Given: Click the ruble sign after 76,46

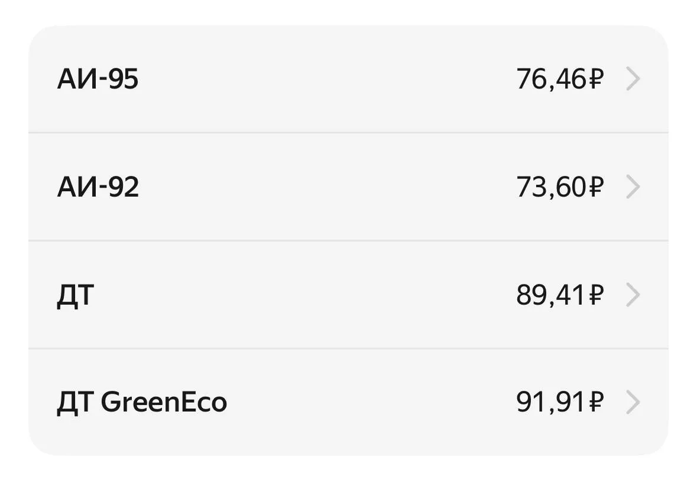Looking at the screenshot, I should (x=596, y=79).
